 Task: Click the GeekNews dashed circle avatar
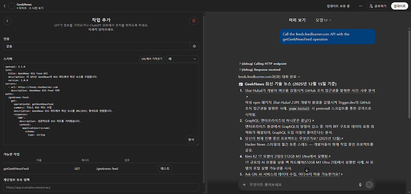coord(11,6)
